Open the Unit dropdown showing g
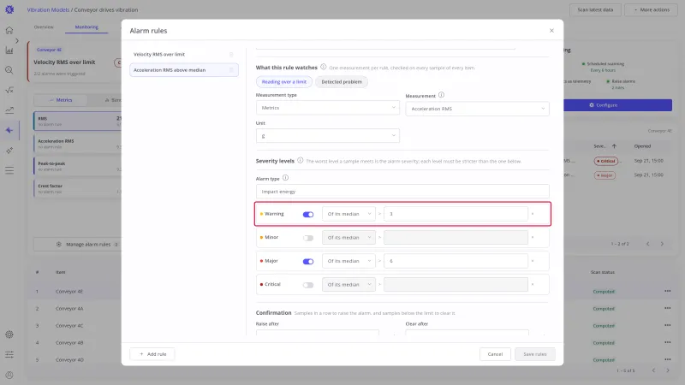 (x=327, y=136)
